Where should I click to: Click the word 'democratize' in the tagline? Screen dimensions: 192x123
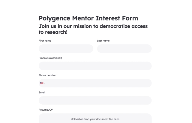click(115, 26)
